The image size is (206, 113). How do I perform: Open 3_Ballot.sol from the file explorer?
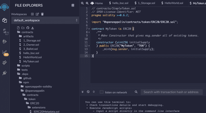30,49
